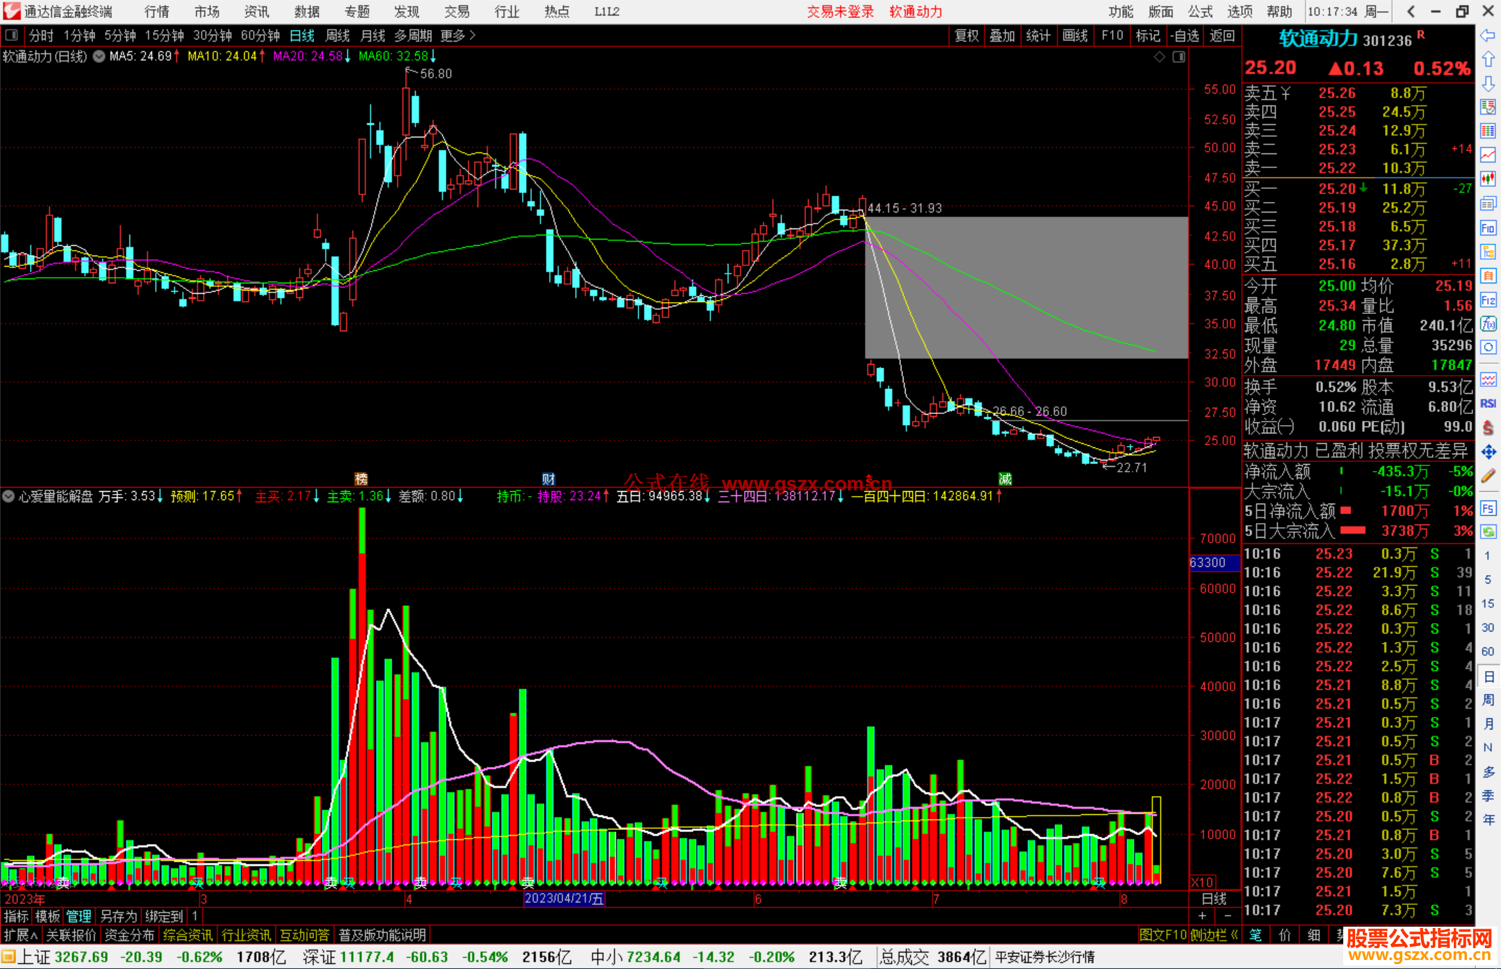The width and height of the screenshot is (1501, 969).
Task: Click the 返回 return button
Action: point(1222,35)
